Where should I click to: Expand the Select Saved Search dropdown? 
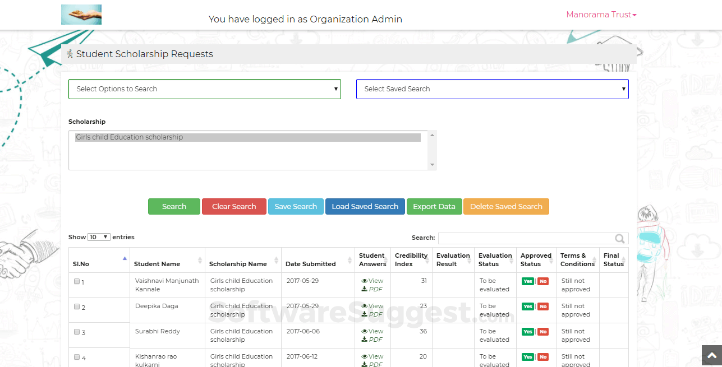492,89
